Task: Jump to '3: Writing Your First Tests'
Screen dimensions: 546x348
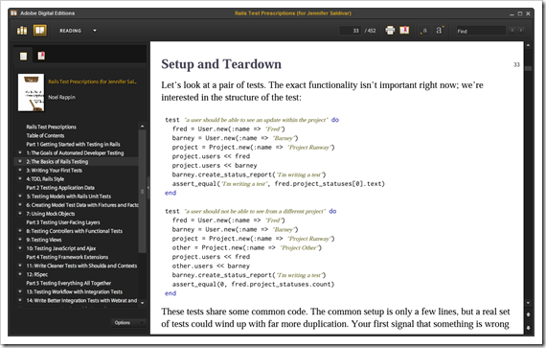Action: pos(55,171)
